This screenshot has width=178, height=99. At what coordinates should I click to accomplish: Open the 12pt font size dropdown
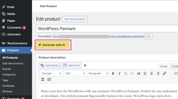coord(75,73)
